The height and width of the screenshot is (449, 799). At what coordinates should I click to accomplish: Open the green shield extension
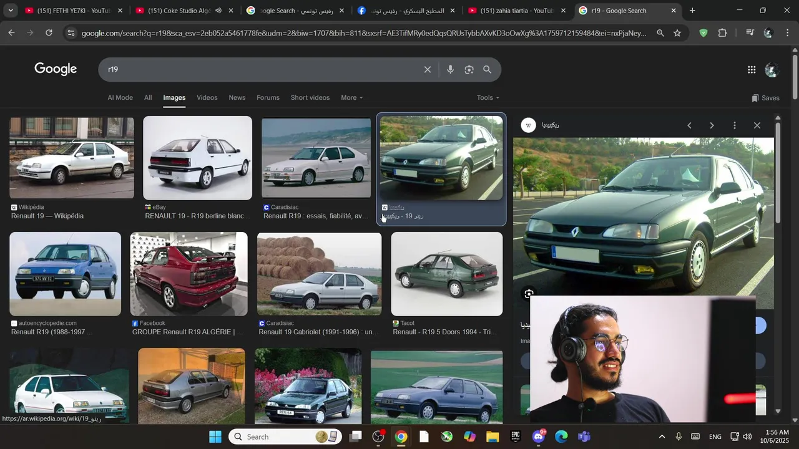pos(703,33)
